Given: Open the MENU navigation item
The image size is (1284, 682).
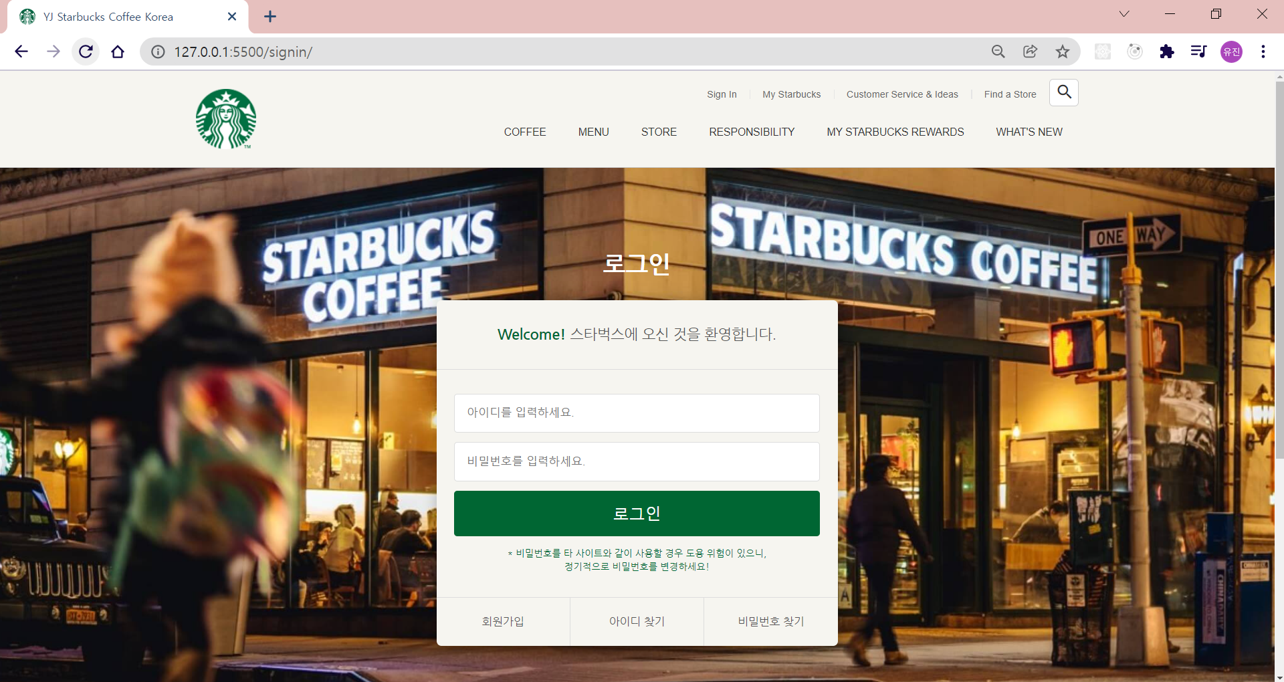Looking at the screenshot, I should pyautogui.click(x=594, y=132).
